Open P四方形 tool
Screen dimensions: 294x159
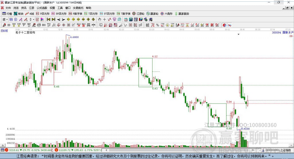click(43, 14)
